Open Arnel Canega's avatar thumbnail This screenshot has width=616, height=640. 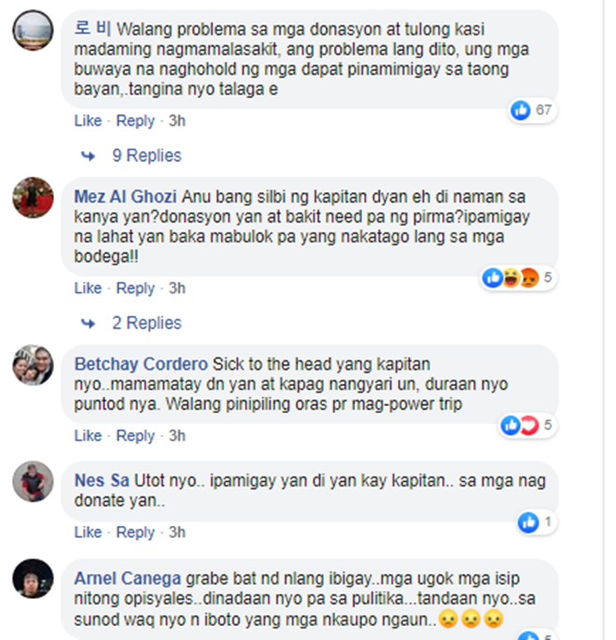(33, 579)
